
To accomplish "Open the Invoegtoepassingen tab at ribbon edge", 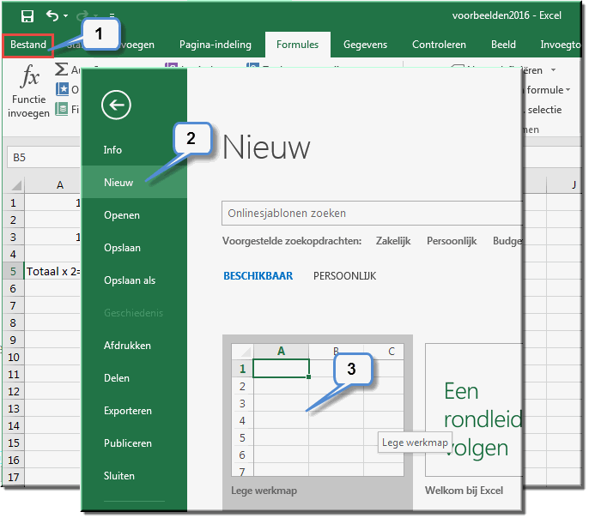I will [x=560, y=45].
